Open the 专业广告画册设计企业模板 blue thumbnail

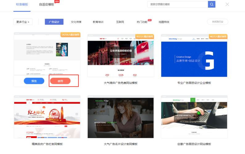pos(194,55)
